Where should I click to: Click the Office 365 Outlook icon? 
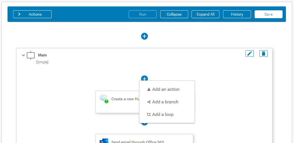click(104, 141)
